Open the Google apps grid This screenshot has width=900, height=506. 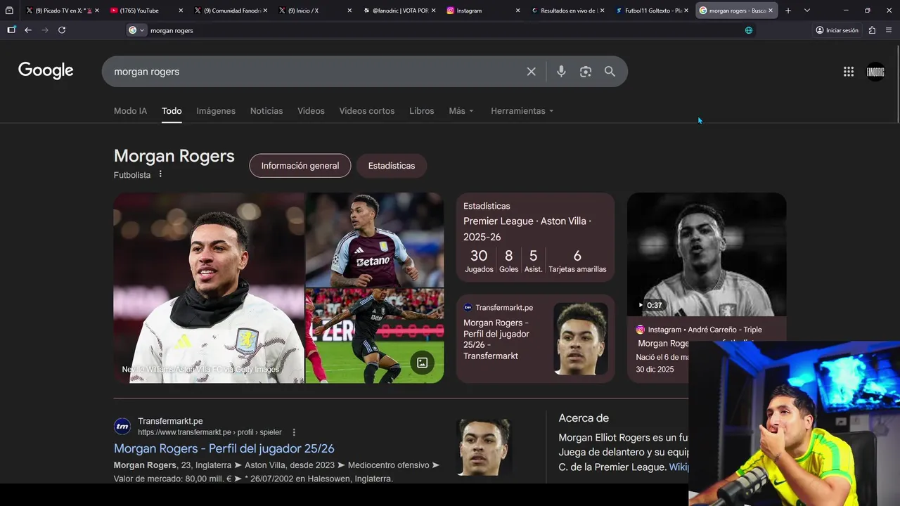pyautogui.click(x=849, y=72)
